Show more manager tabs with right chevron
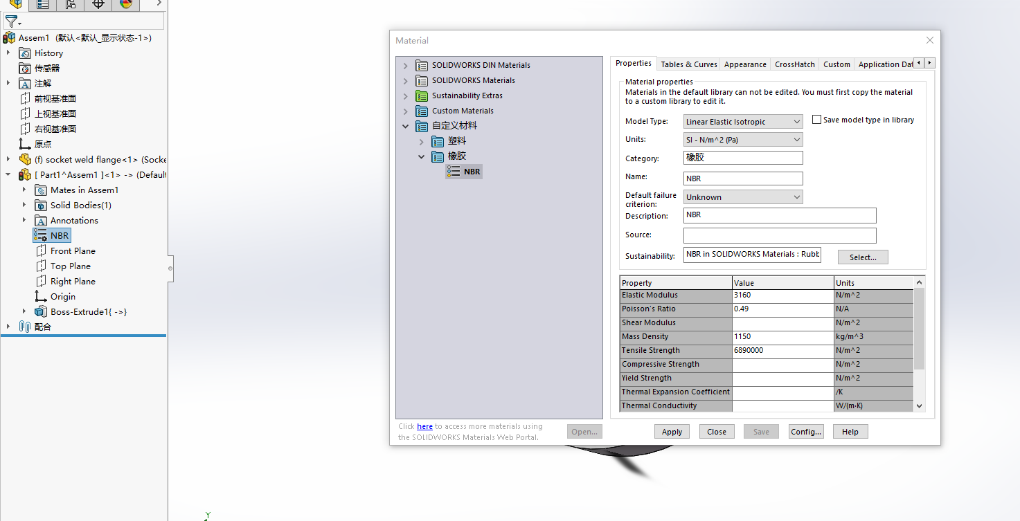This screenshot has width=1020, height=521. click(x=159, y=3)
